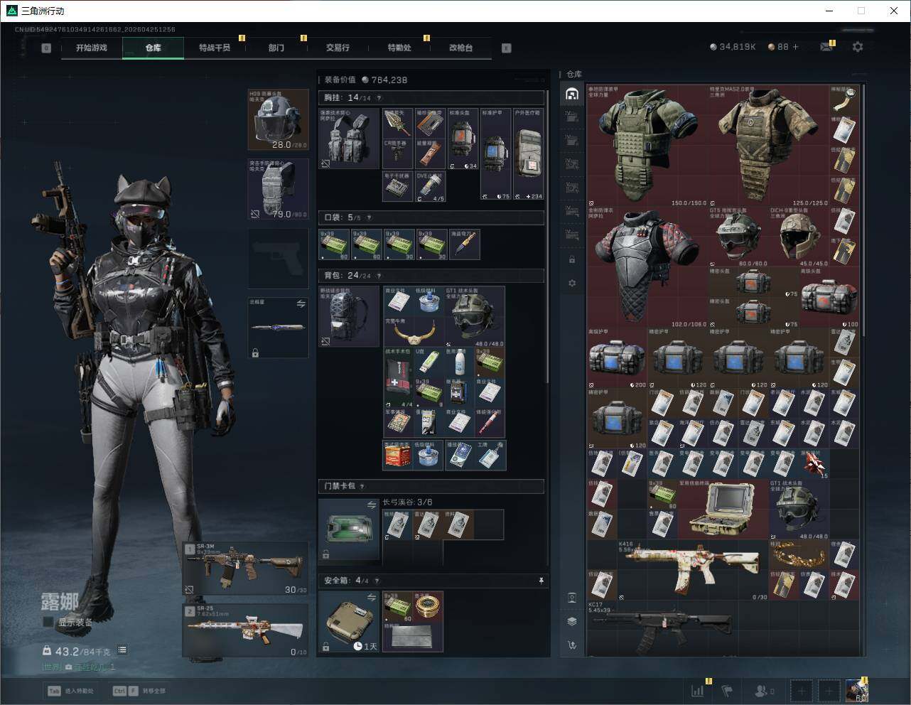Viewport: 911px width, 705px height.
Task: Open the locked warehouse expansion slot
Action: point(572,259)
